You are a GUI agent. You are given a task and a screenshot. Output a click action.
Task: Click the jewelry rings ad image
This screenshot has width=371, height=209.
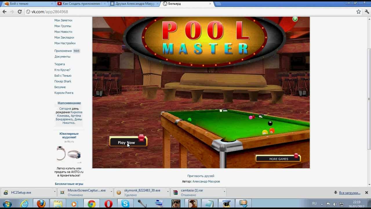[x=69, y=154]
